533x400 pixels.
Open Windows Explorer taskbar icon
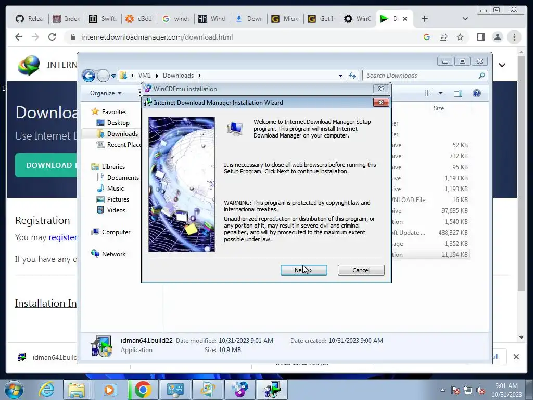click(77, 390)
